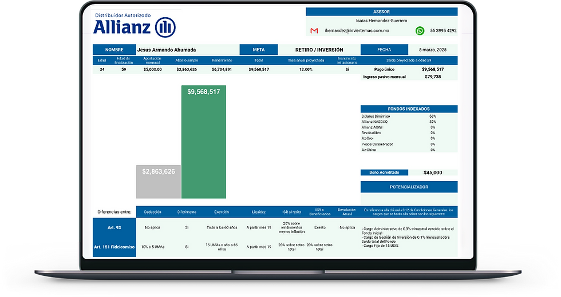The width and height of the screenshot is (561, 297).
Task: Click the passive income value $79,738
Action: tap(433, 77)
